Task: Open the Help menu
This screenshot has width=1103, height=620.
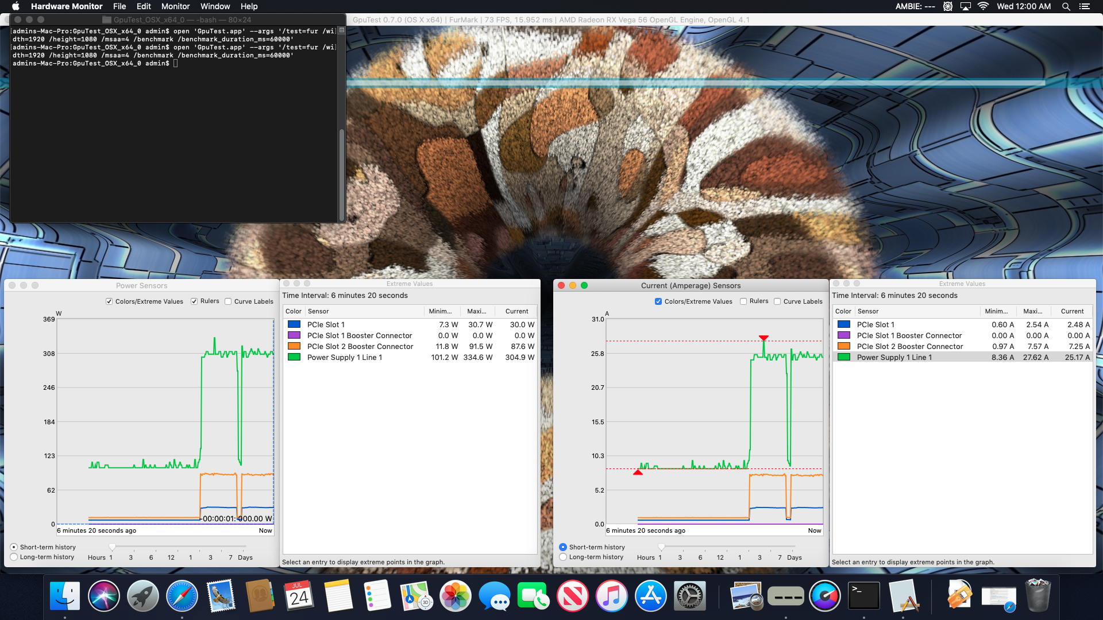Action: (249, 6)
